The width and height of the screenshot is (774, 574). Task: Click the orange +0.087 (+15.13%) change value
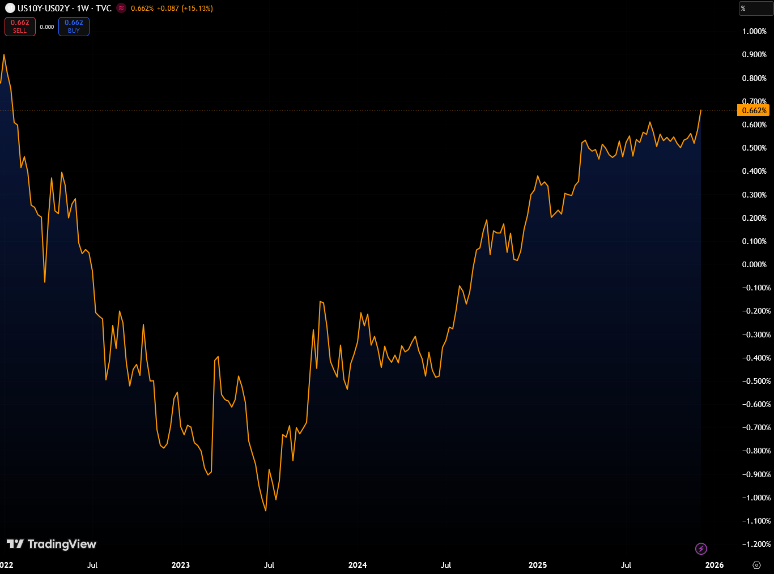point(185,8)
